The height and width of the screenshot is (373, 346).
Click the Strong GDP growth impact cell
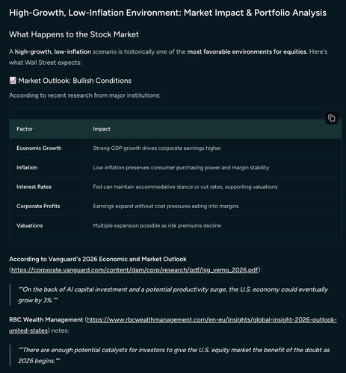[x=157, y=148]
